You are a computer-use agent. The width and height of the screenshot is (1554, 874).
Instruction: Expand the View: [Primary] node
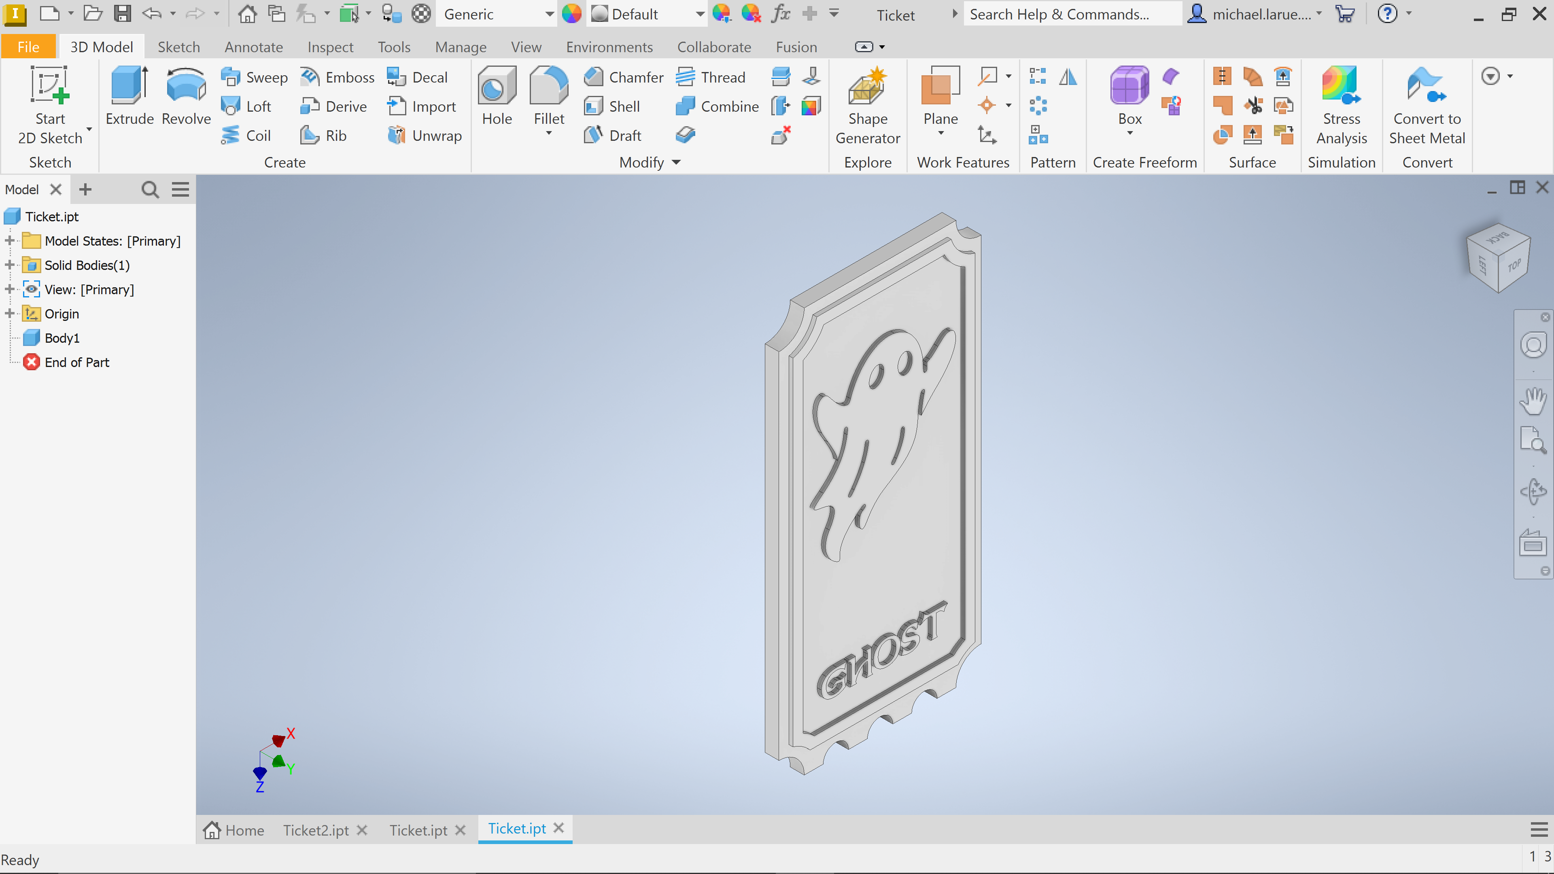(x=10, y=290)
